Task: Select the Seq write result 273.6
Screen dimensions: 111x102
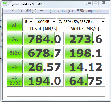Action: [85, 39]
